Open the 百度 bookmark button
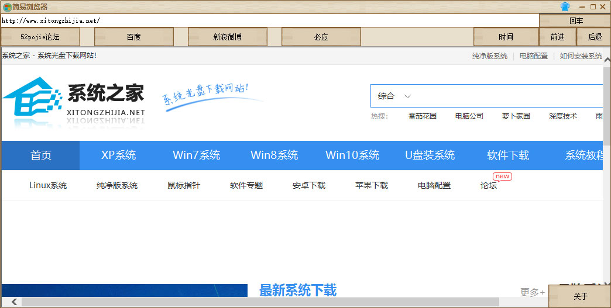 (x=133, y=37)
